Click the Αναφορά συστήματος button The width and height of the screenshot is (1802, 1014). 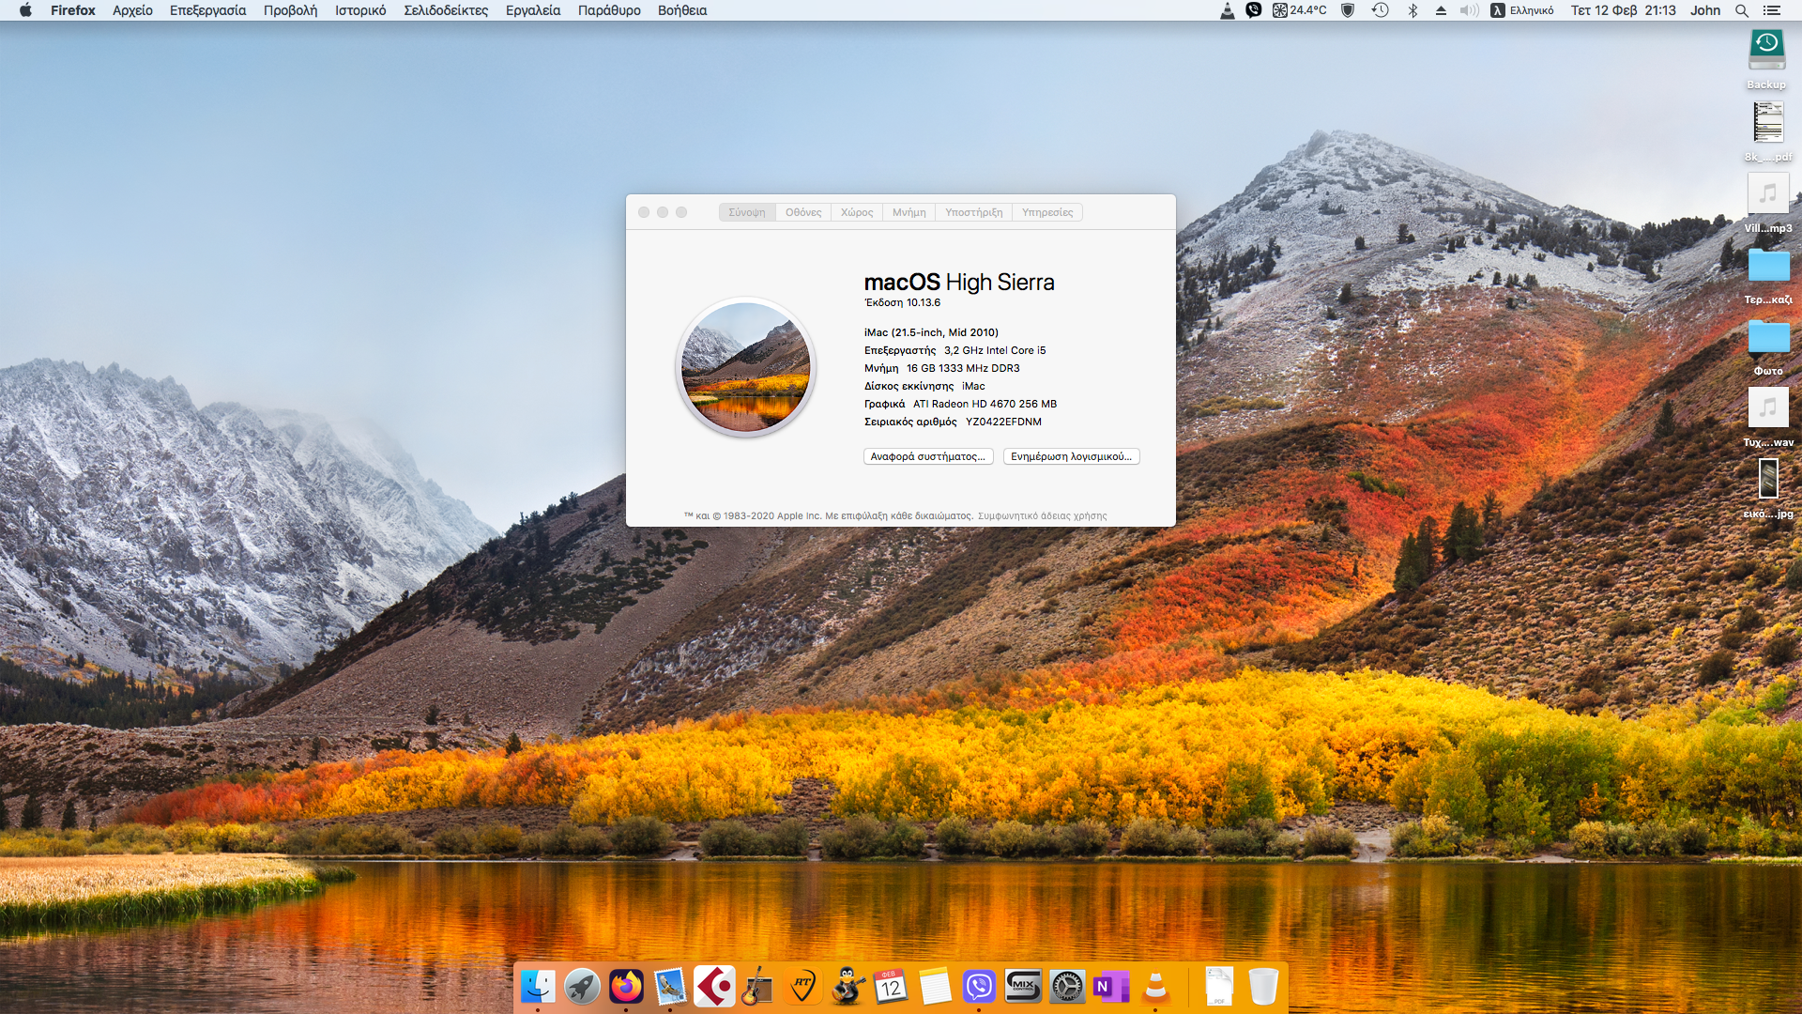click(x=928, y=456)
